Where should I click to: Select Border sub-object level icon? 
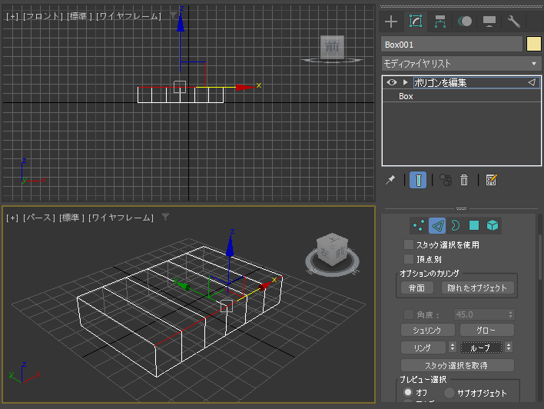point(456,226)
